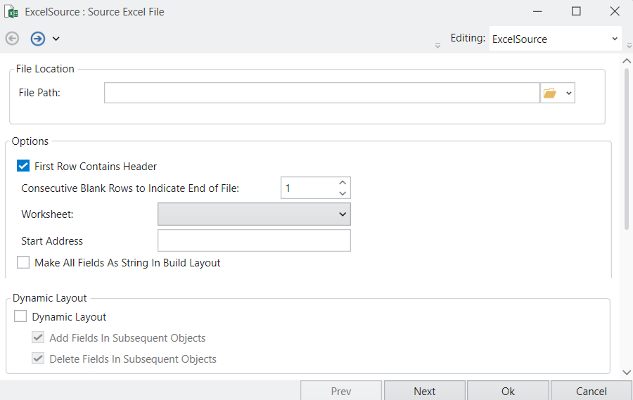Image resolution: width=633 pixels, height=400 pixels.
Task: Expand the dropdown arrow beside the browse folder
Action: 568,93
